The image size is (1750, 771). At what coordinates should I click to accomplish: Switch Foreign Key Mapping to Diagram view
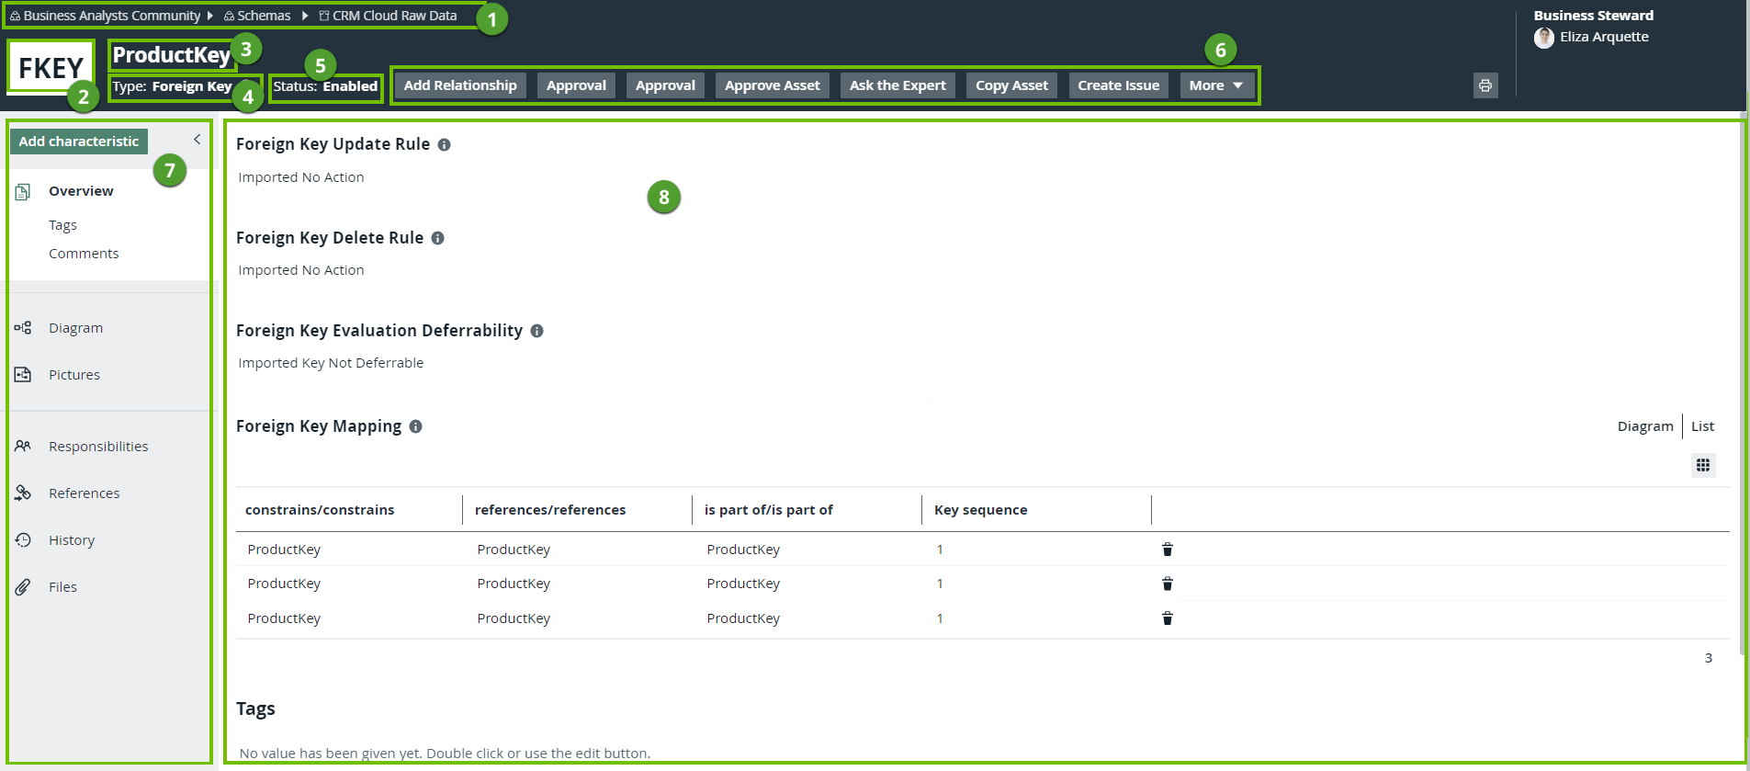[x=1644, y=426]
